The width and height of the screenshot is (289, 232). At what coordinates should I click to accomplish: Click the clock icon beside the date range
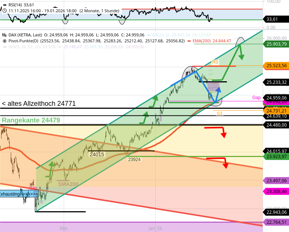click(x=5, y=11)
